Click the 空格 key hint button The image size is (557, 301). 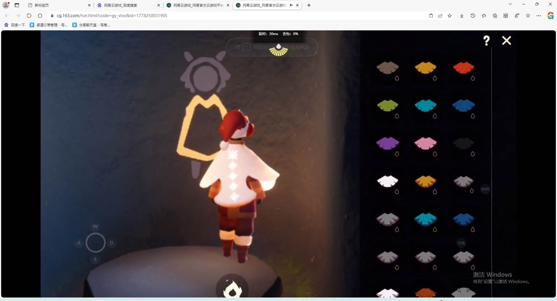461,243
